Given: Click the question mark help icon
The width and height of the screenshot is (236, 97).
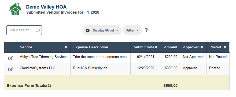Looking at the screenshot, I should click(x=146, y=30).
